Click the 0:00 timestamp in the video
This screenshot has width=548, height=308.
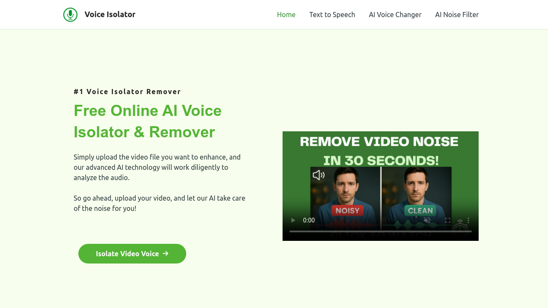pyautogui.click(x=309, y=219)
